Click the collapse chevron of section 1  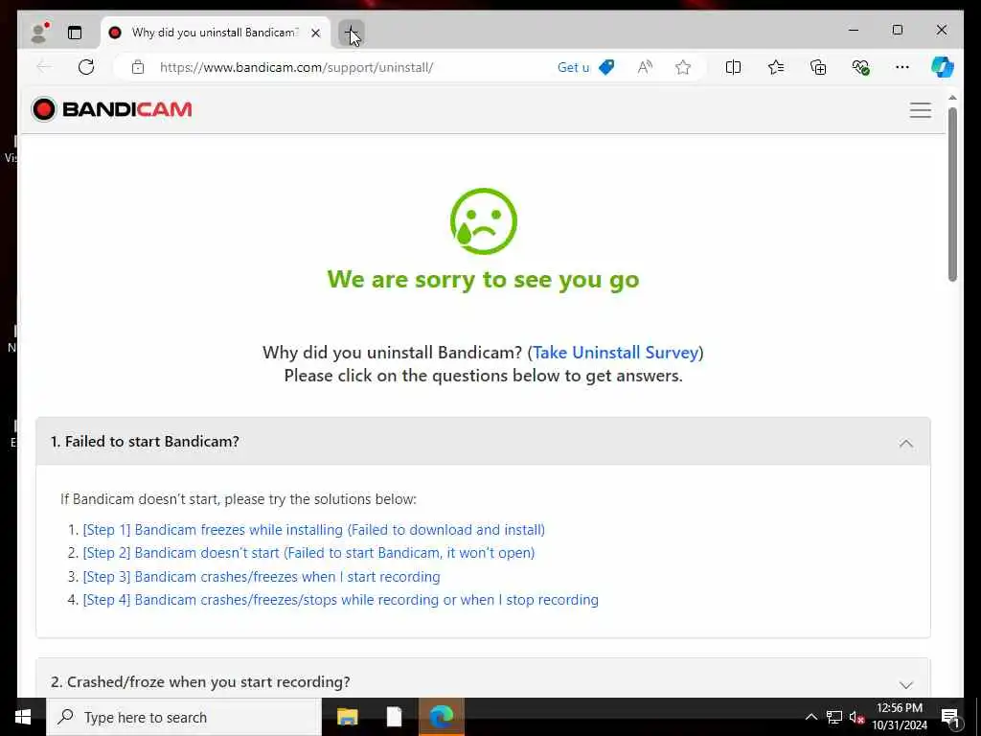(x=906, y=443)
